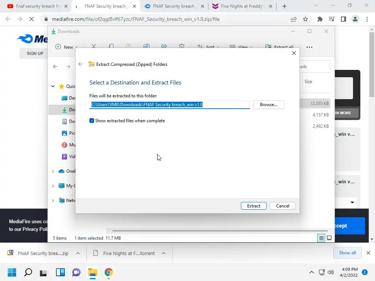Open the Sort menu in Downloads window
Viewport: 375px width, 281px height.
click(208, 47)
